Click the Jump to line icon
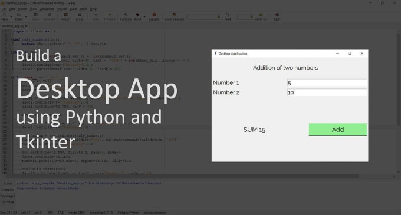Image resolution: width=401 pixels, height=215 pixels. pos(261,15)
